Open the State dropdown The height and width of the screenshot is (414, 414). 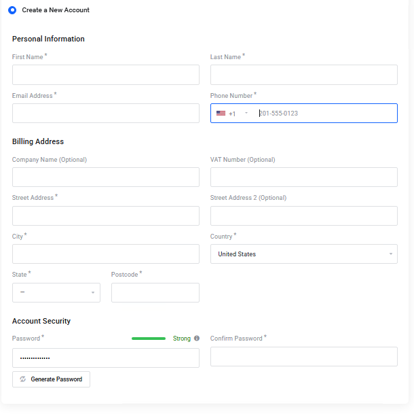56,292
